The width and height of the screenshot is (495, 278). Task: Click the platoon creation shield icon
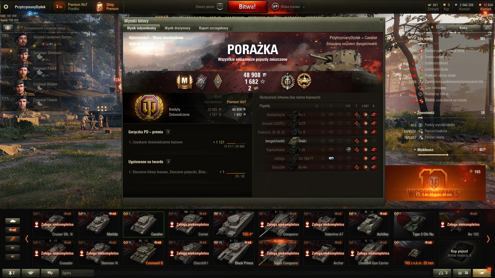(220, 7)
